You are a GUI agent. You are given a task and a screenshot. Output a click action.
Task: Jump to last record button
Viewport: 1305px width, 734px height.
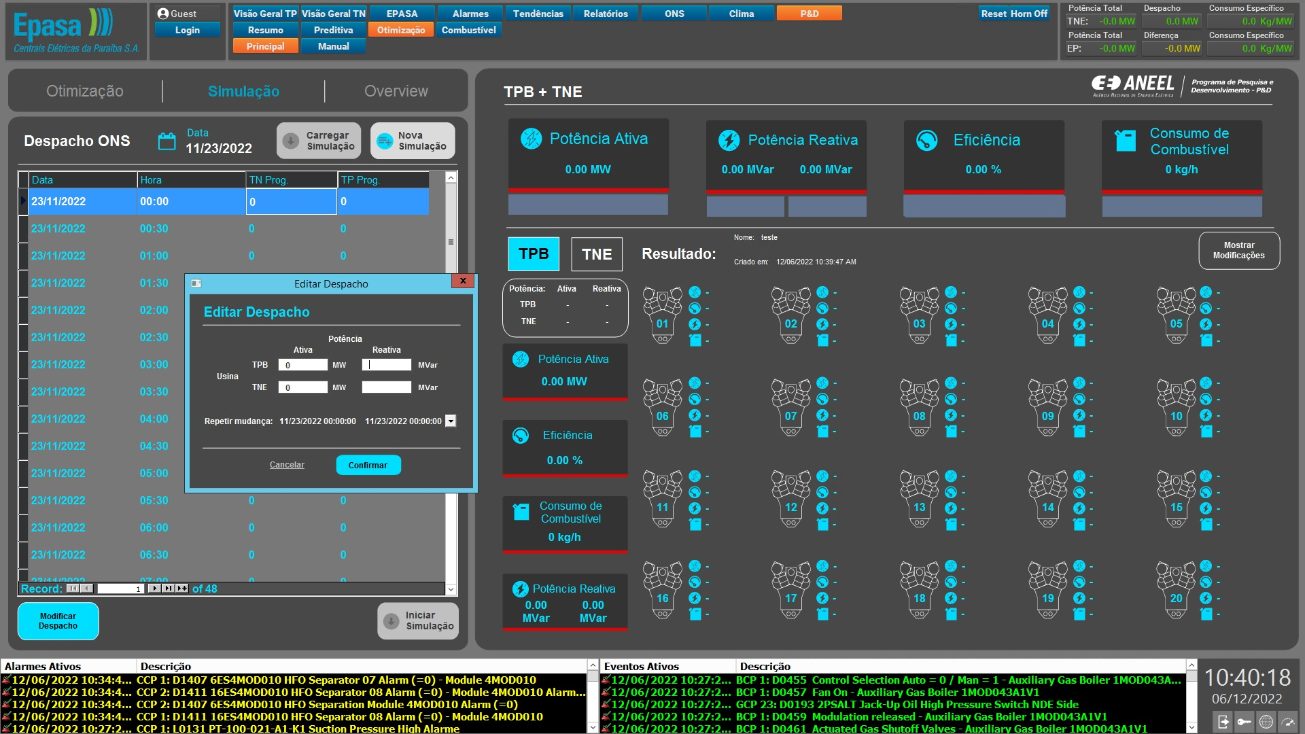168,589
